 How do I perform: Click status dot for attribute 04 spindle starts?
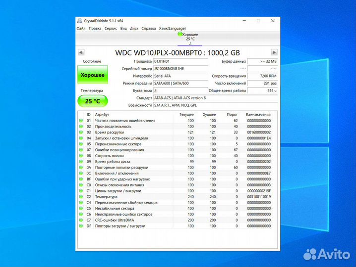pos(81,138)
